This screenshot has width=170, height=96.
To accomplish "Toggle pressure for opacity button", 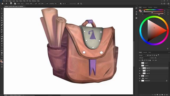I will pos(36,3).
